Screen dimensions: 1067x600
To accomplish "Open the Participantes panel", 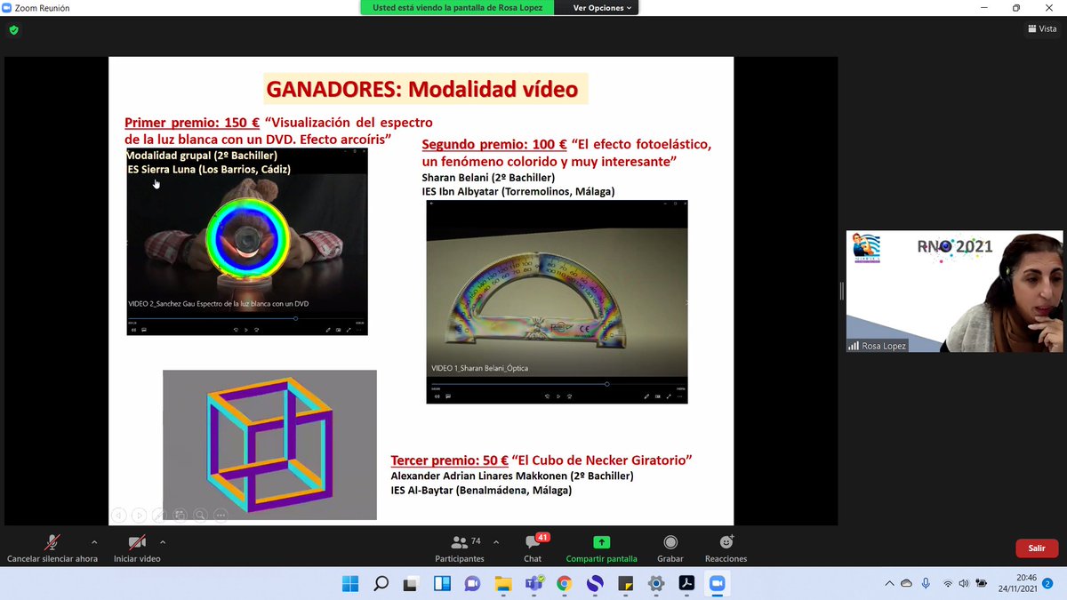I will click(460, 548).
